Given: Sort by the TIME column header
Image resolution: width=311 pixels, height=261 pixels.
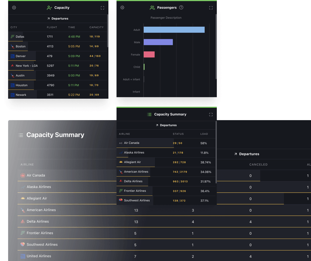Looking at the screenshot, I should click(71, 28).
